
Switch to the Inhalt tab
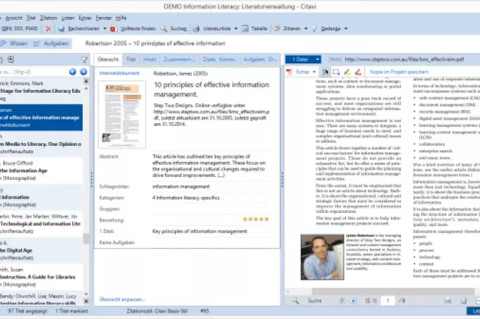click(150, 60)
